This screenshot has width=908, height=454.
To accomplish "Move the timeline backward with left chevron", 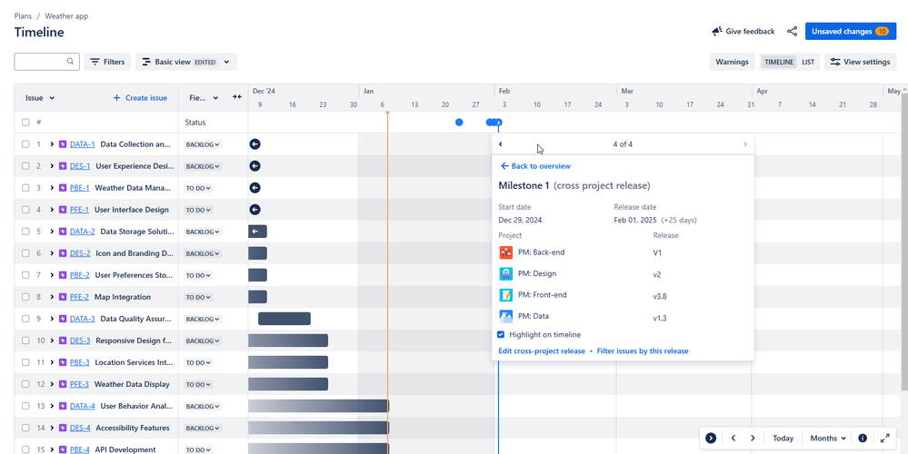I will [733, 439].
